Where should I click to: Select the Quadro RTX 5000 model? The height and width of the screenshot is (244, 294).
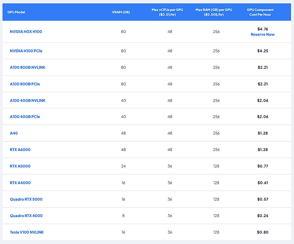pyautogui.click(x=26, y=199)
